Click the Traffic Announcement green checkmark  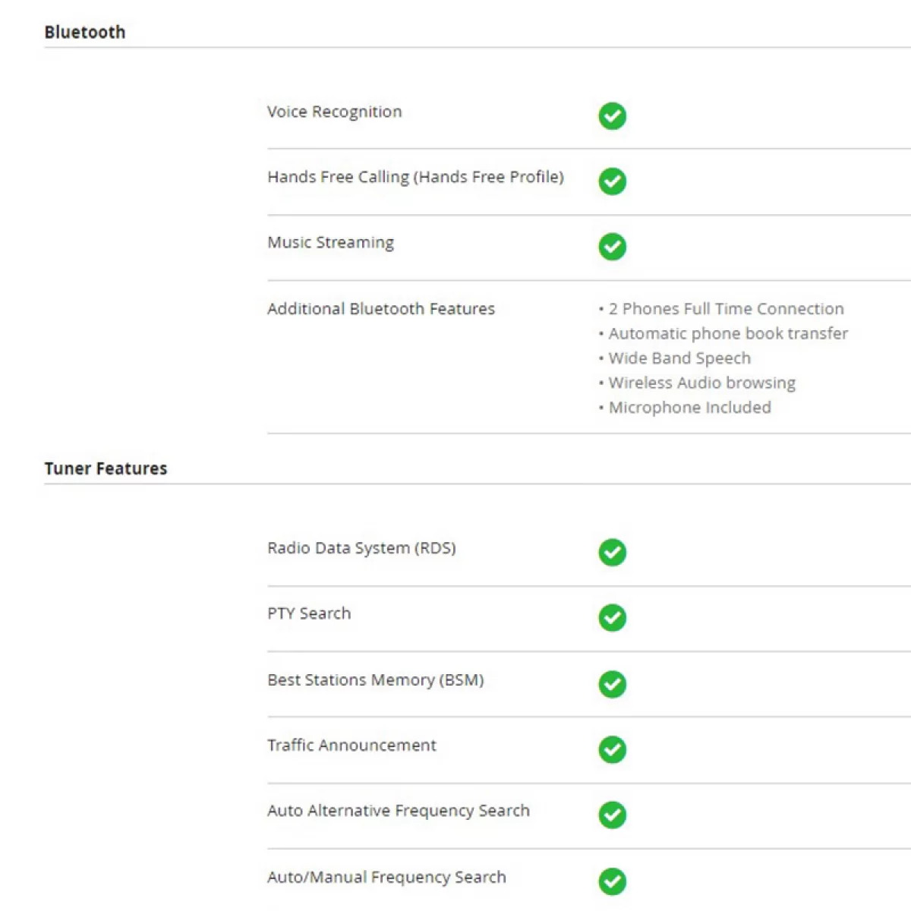click(612, 749)
